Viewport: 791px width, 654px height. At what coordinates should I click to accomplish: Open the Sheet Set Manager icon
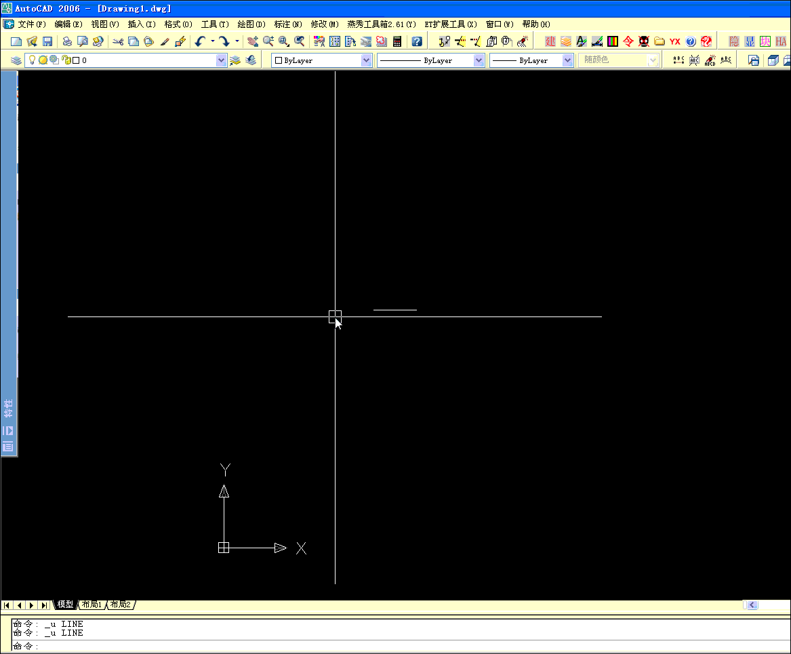(366, 41)
